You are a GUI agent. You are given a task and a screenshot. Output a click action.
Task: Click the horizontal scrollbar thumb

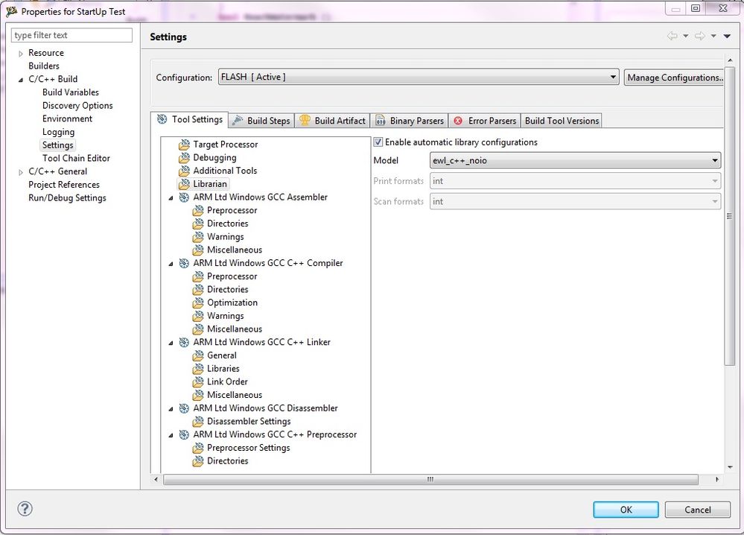coord(430,479)
